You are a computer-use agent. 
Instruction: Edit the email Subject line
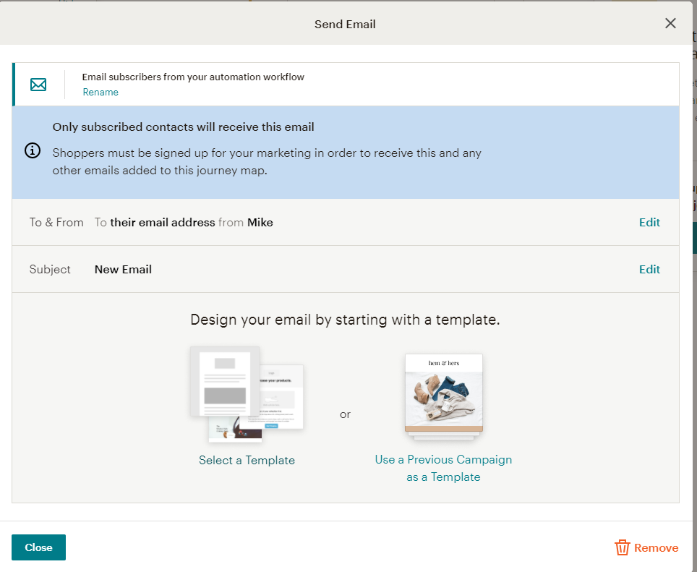click(x=649, y=269)
